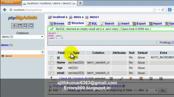The image size is (174, 97).
Task: Click the demo breadcrumb link
Action: click(77, 17)
